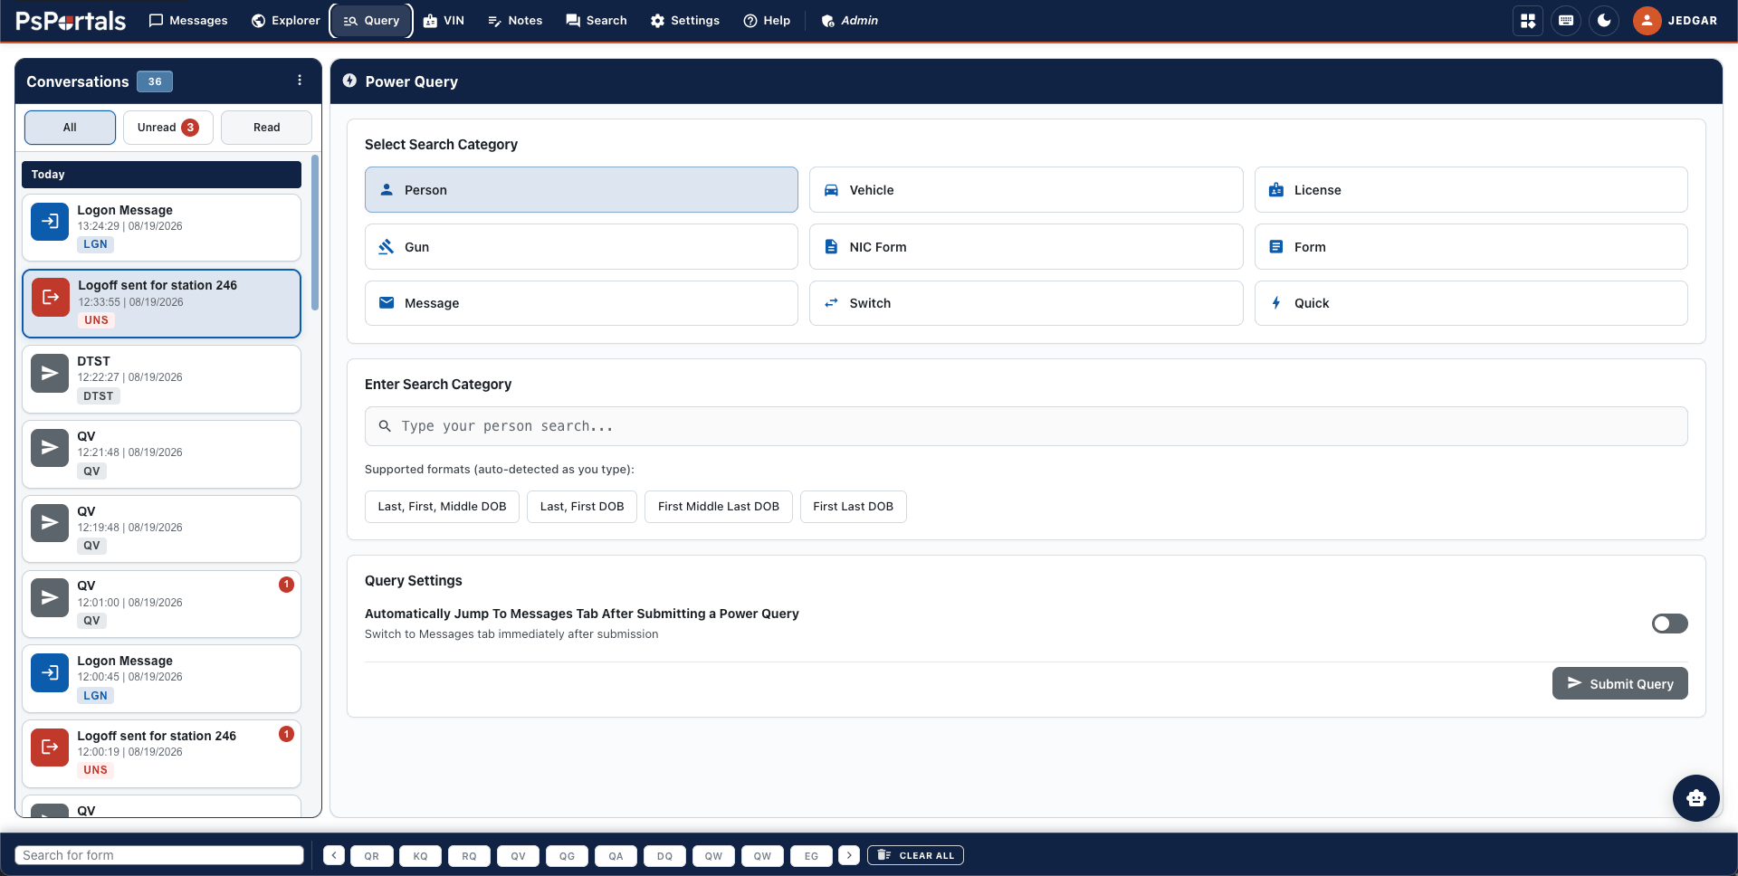Click the KQ form shortcut

[421, 856]
